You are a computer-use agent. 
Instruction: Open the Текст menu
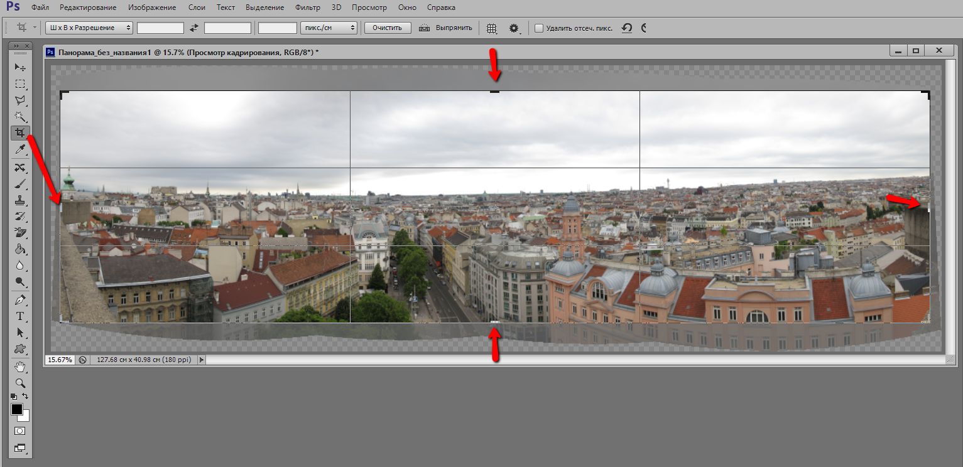pyautogui.click(x=226, y=8)
